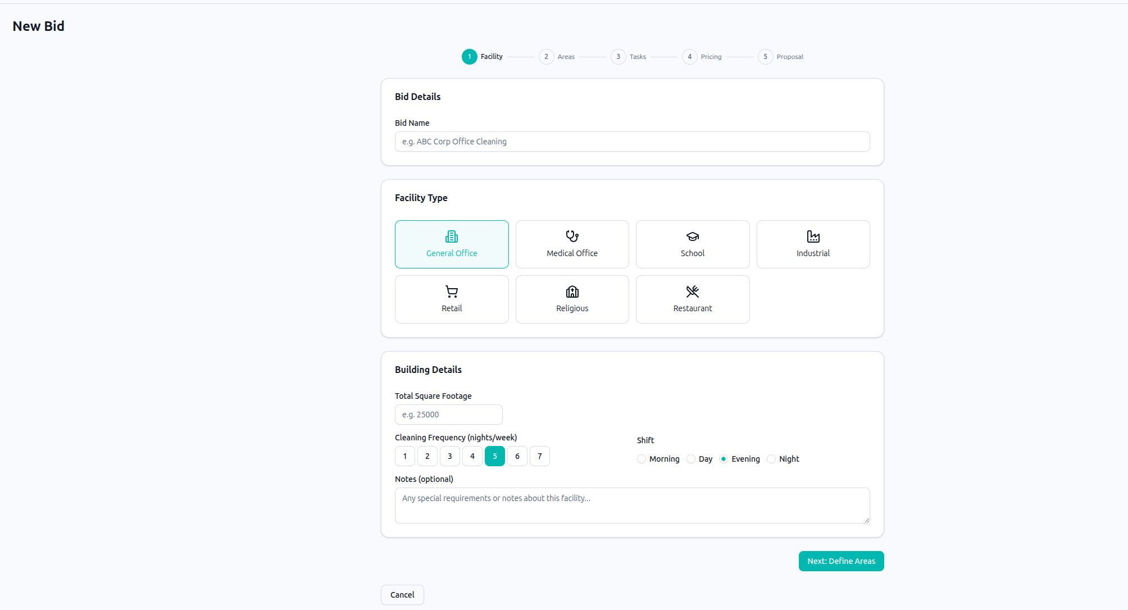This screenshot has height=610, width=1128.
Task: Choose the Retail shopping cart icon
Action: pos(452,292)
